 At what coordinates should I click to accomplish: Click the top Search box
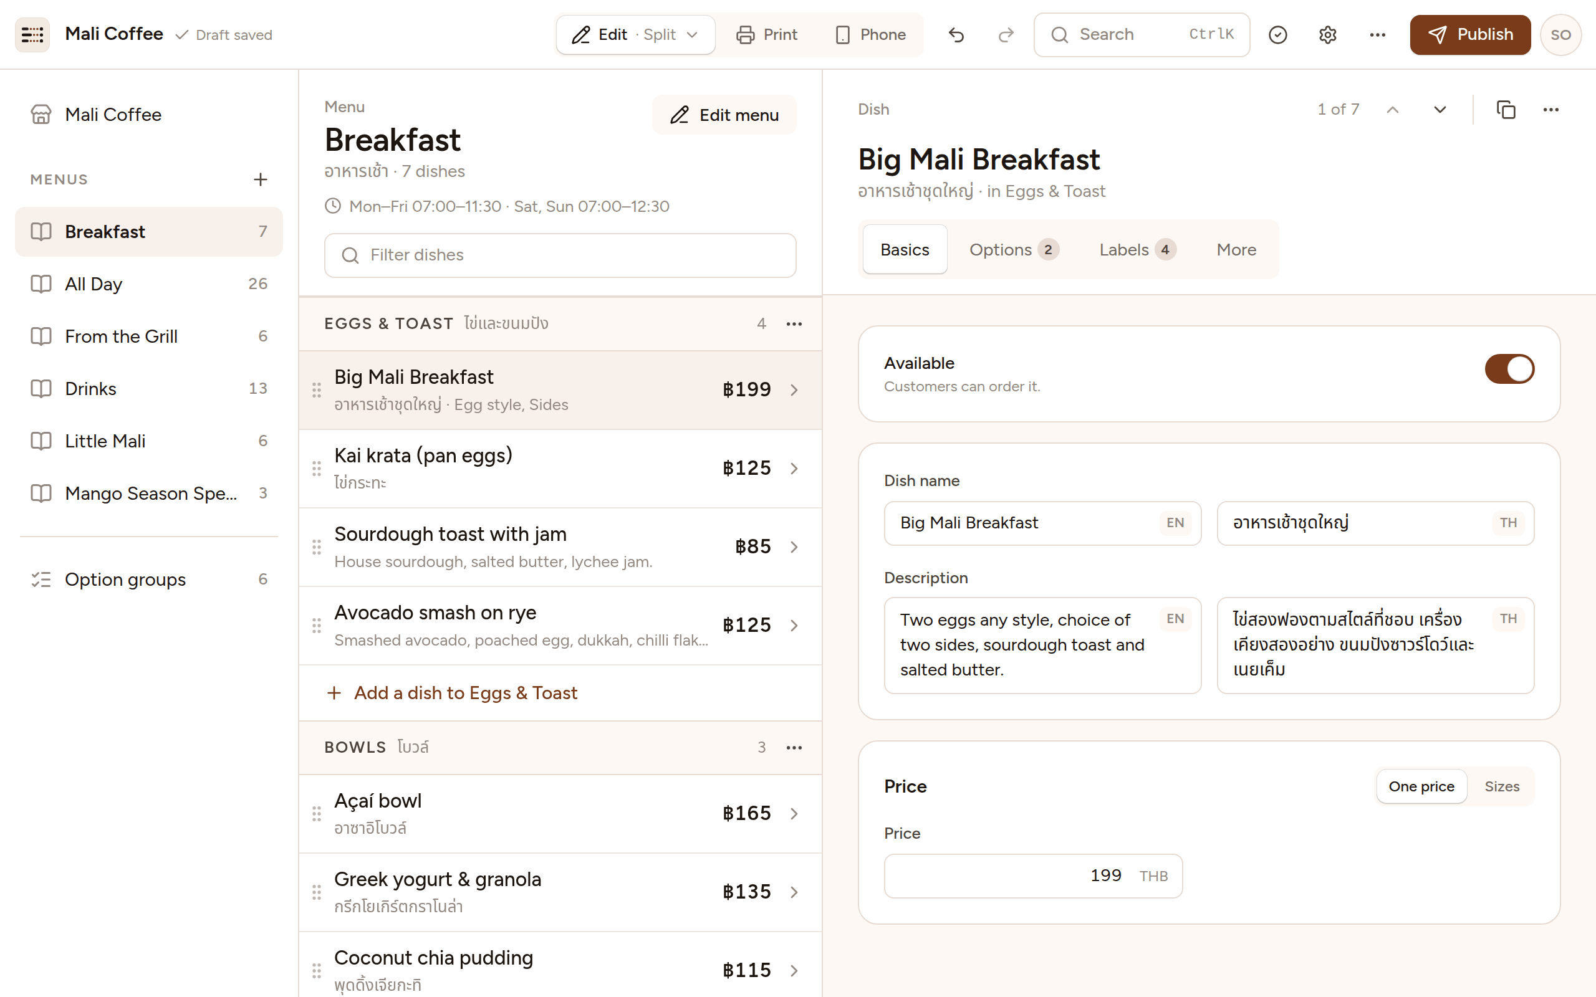(x=1141, y=34)
